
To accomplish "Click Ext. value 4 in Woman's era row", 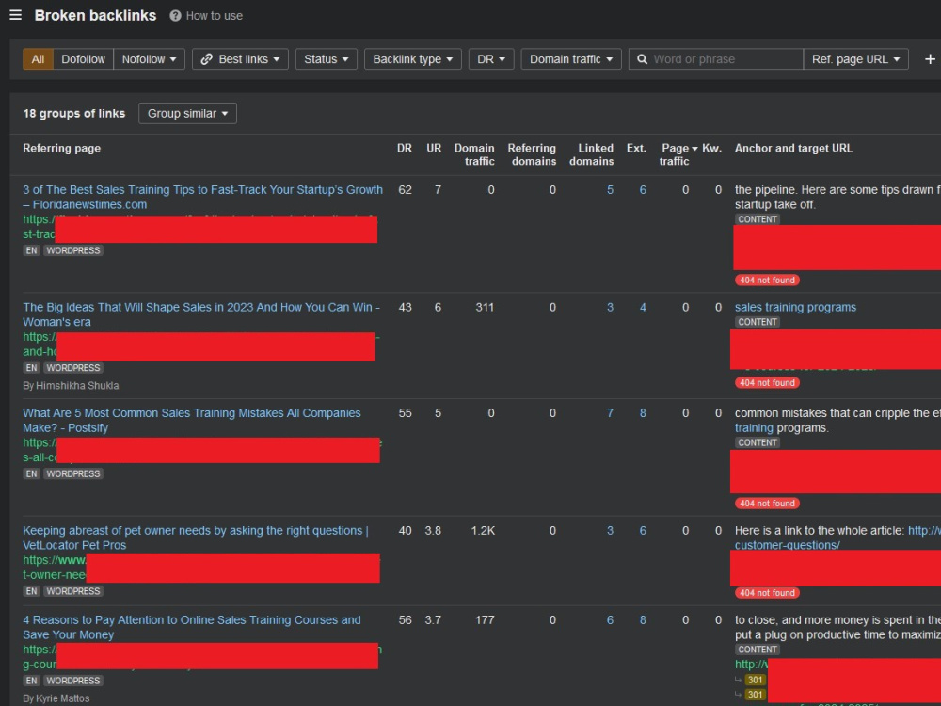I will 643,307.
